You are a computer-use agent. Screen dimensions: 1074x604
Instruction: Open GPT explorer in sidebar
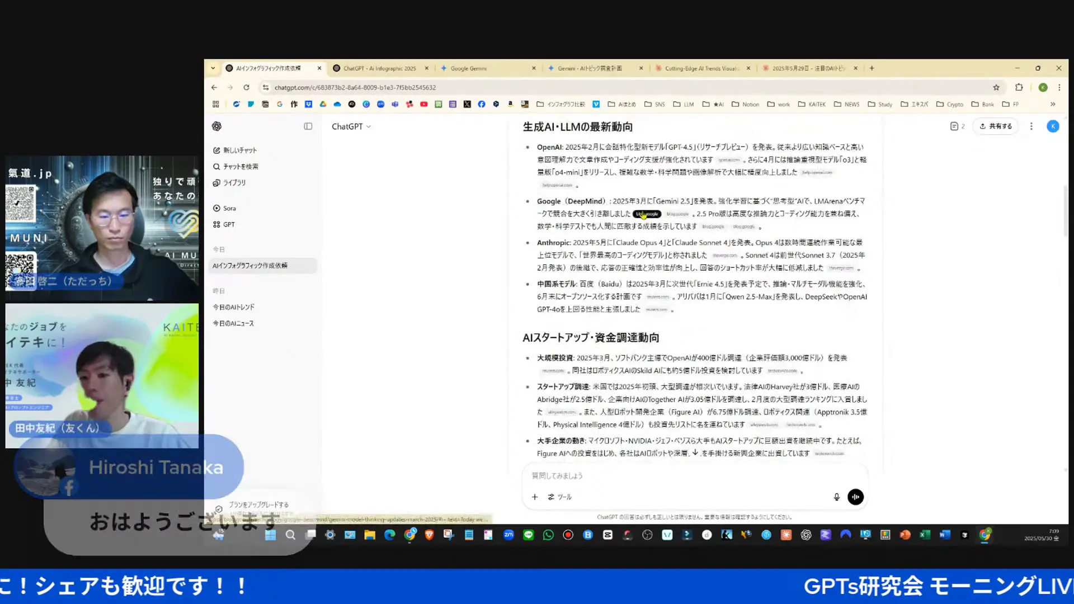tap(224, 224)
